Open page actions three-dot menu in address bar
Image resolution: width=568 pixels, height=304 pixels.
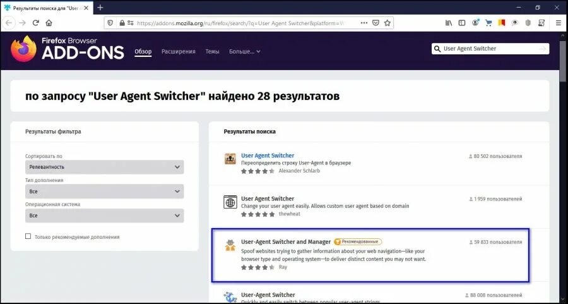(x=364, y=23)
